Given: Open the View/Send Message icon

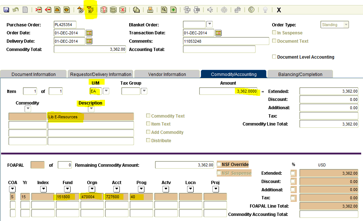Looking at the screenshot, I should [136, 10].
